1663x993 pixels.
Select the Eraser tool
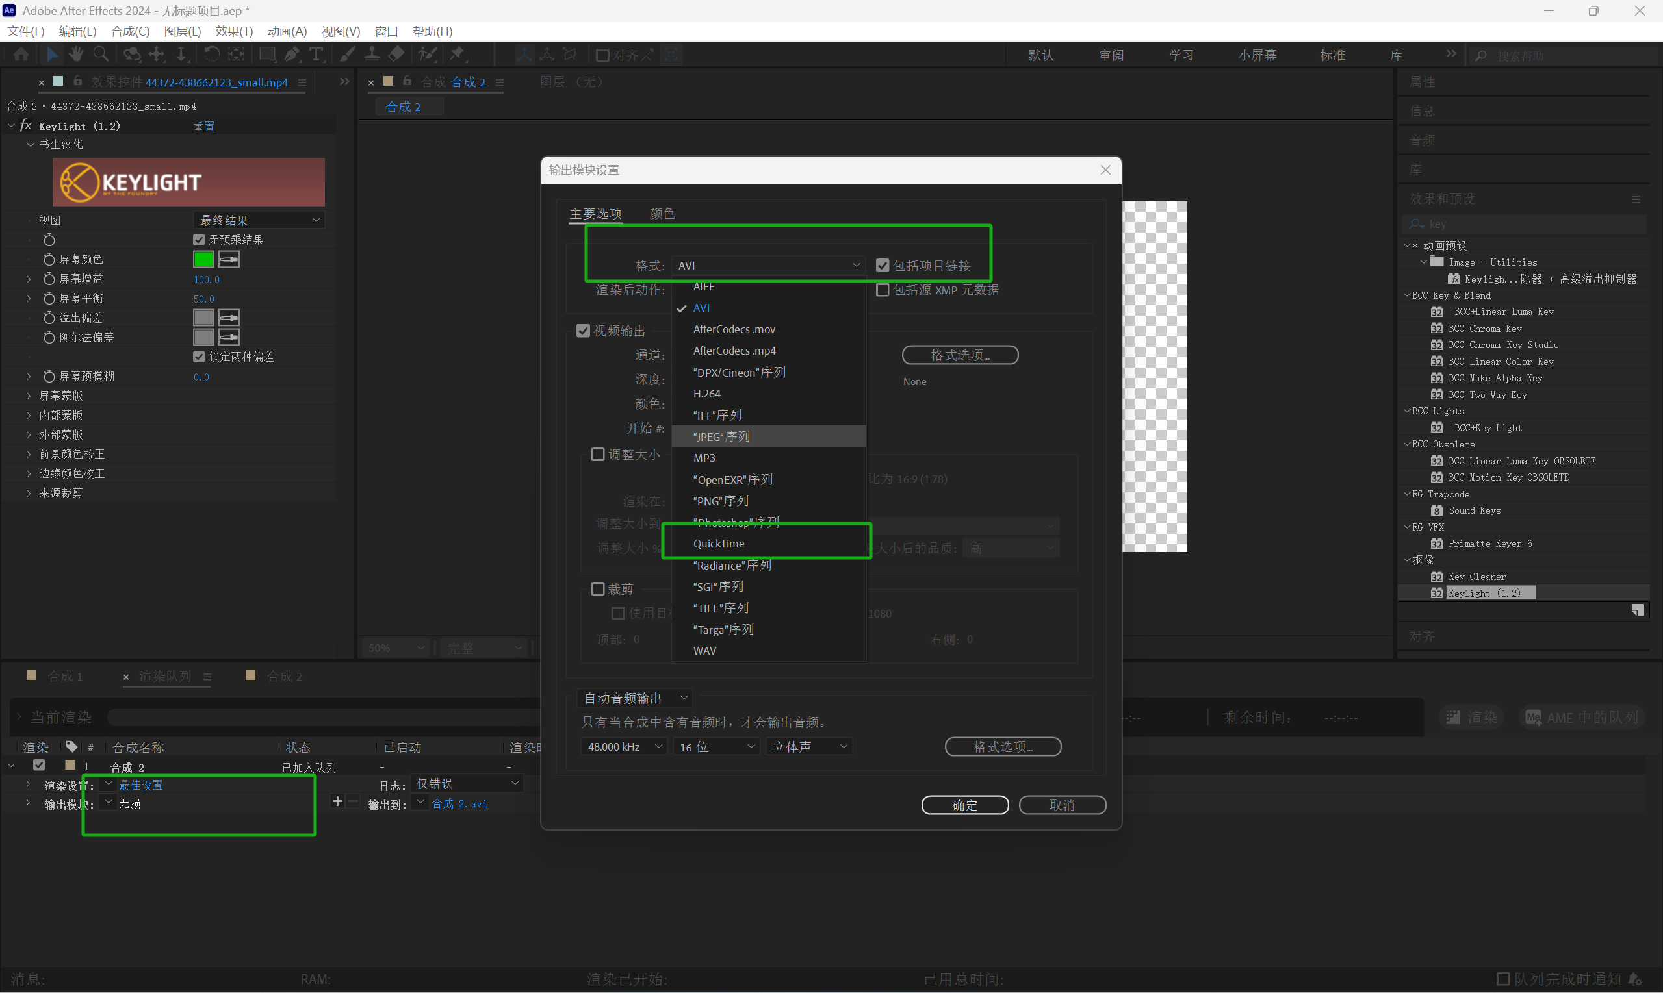click(396, 54)
